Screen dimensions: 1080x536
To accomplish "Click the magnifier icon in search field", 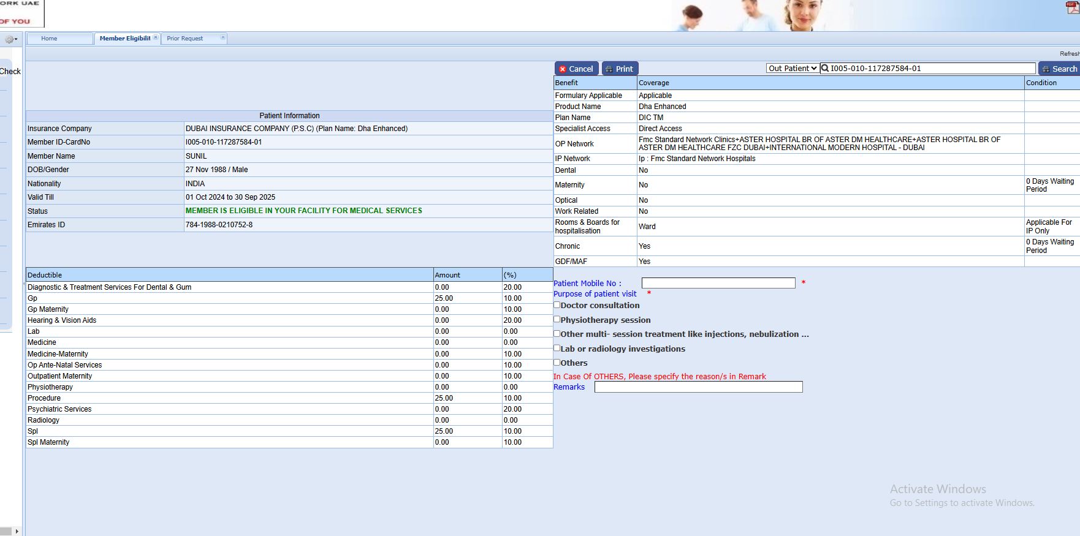I will point(825,69).
